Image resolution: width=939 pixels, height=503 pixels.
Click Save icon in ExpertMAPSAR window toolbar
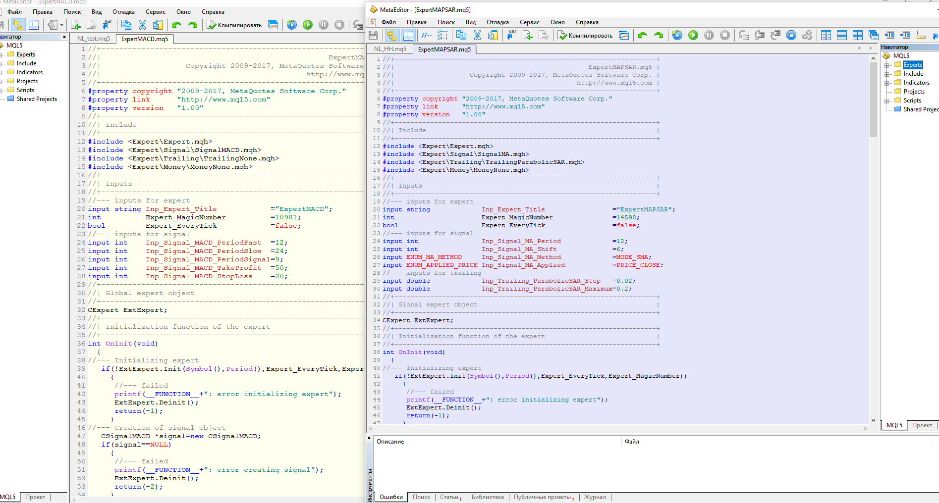coord(373,35)
